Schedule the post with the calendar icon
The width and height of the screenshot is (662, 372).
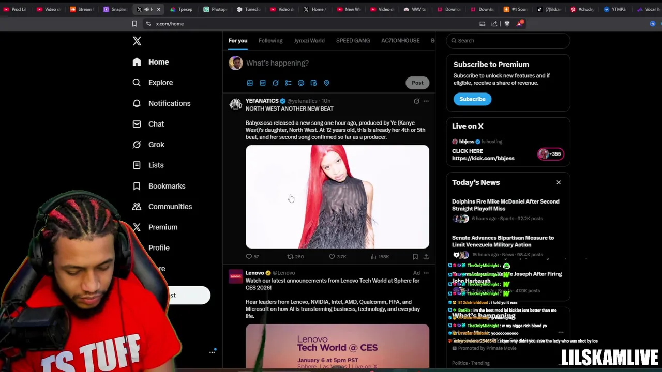(x=313, y=83)
